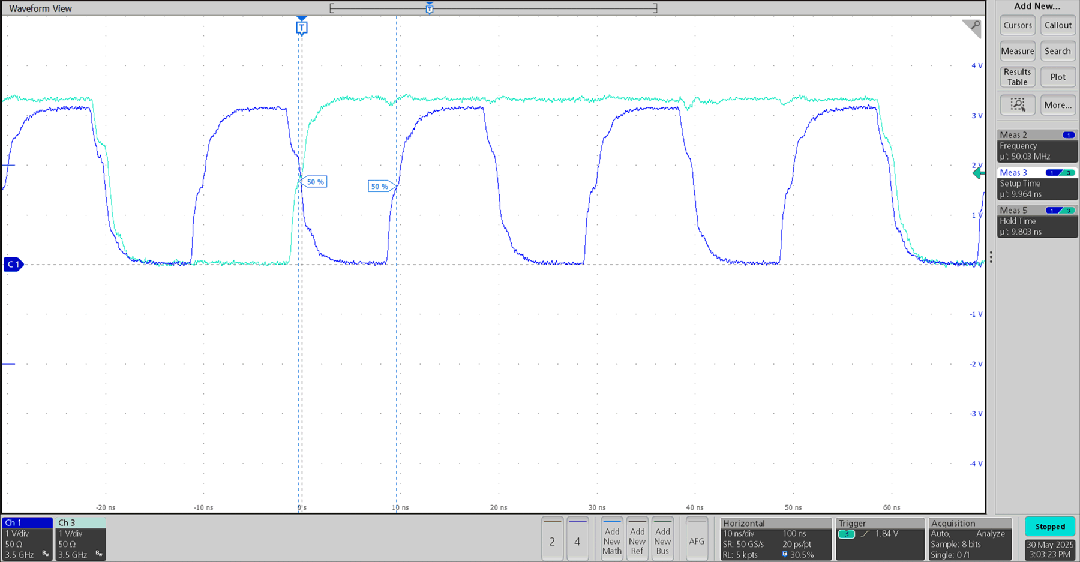Turn on channel 4

click(x=577, y=540)
